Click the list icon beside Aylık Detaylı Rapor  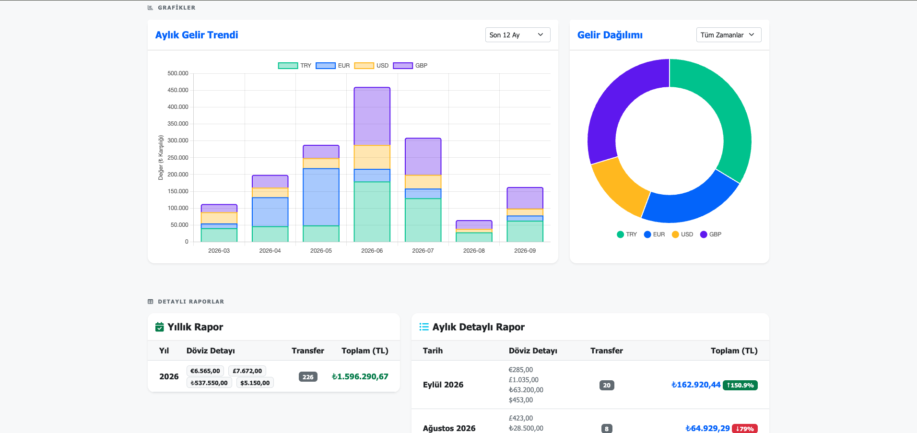[x=424, y=327]
